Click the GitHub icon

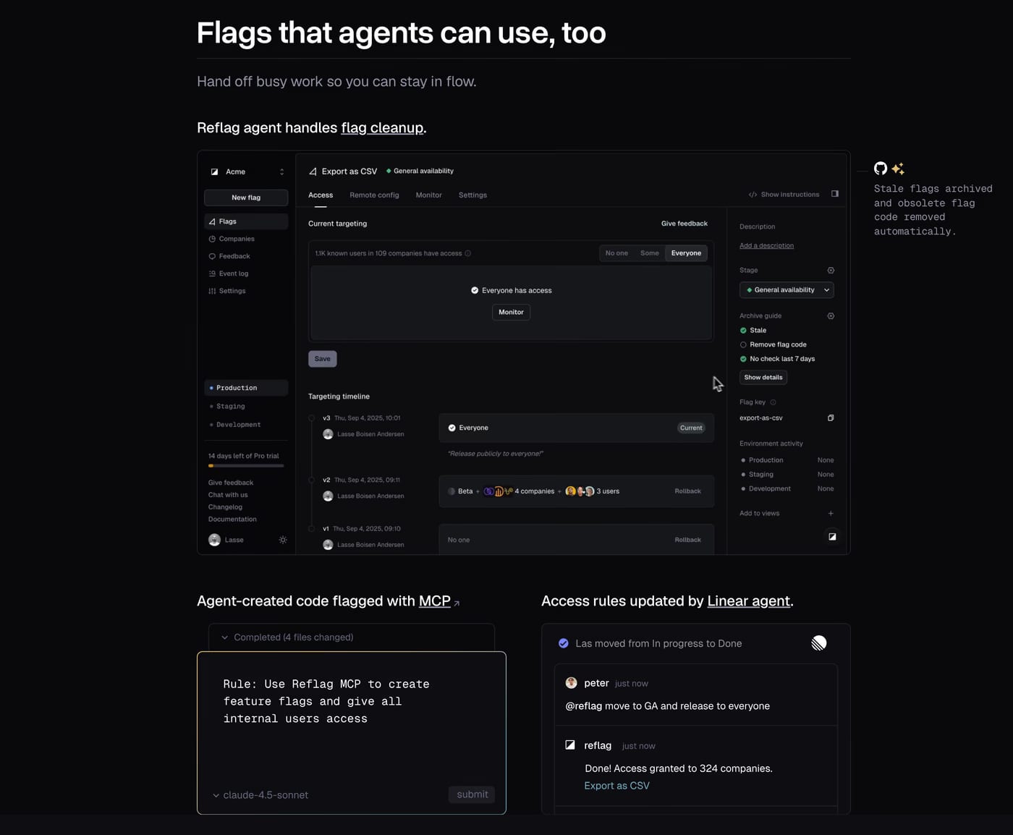(x=881, y=169)
